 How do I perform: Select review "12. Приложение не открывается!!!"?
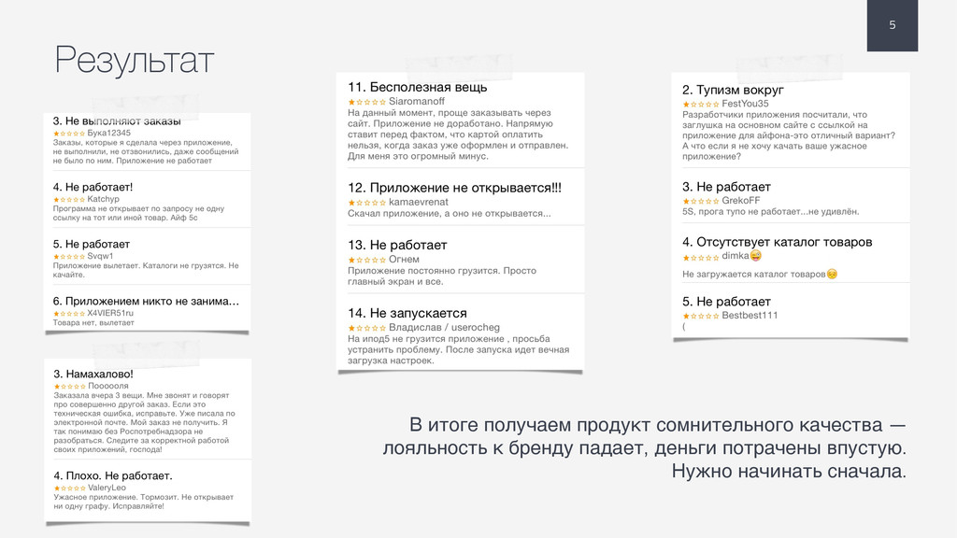[455, 188]
